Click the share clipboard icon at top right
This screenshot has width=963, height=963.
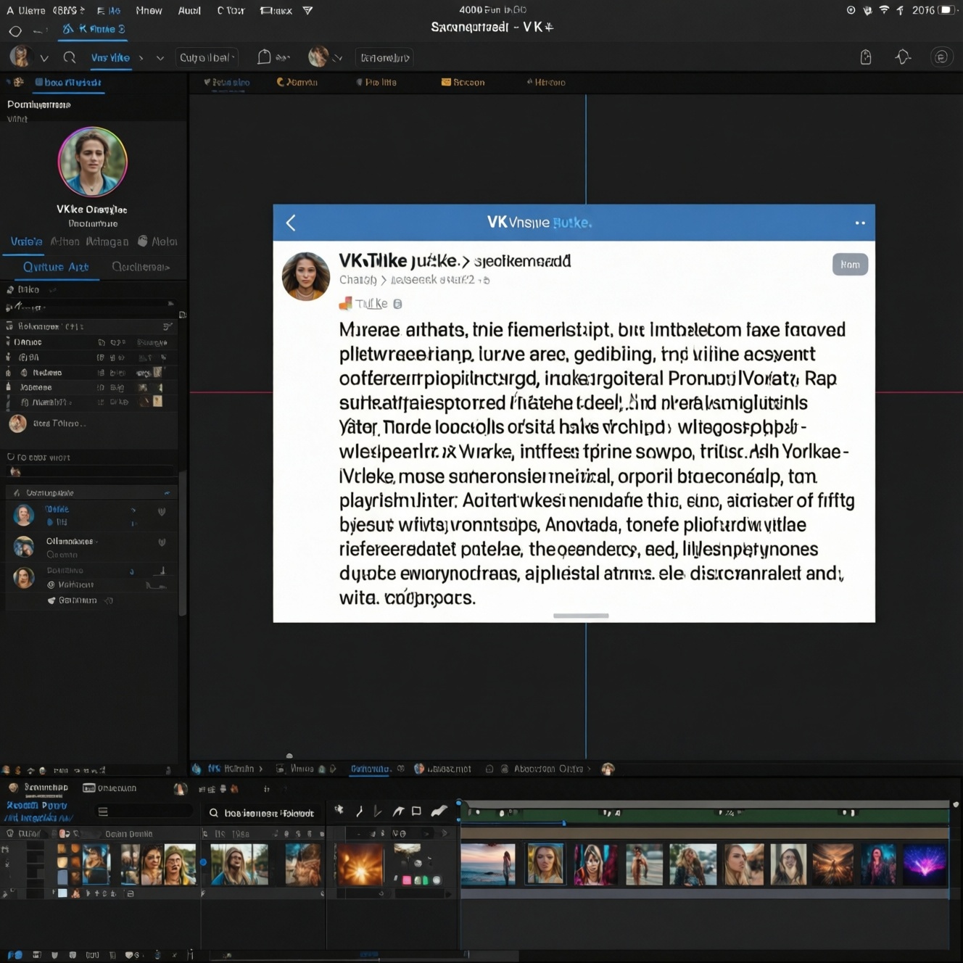point(866,57)
